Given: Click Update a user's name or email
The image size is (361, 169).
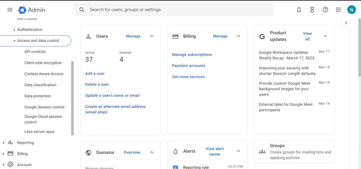Looking at the screenshot, I should pos(112,95).
